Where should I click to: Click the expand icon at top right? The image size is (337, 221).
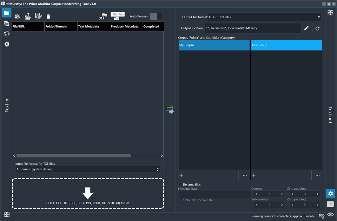[330, 13]
